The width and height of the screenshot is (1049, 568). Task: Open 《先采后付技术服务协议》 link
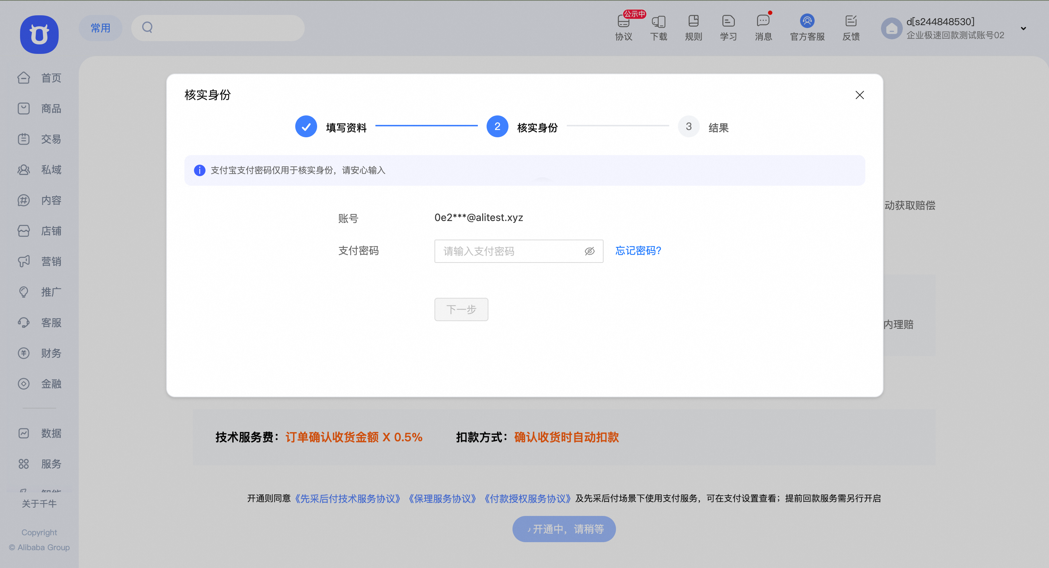347,498
